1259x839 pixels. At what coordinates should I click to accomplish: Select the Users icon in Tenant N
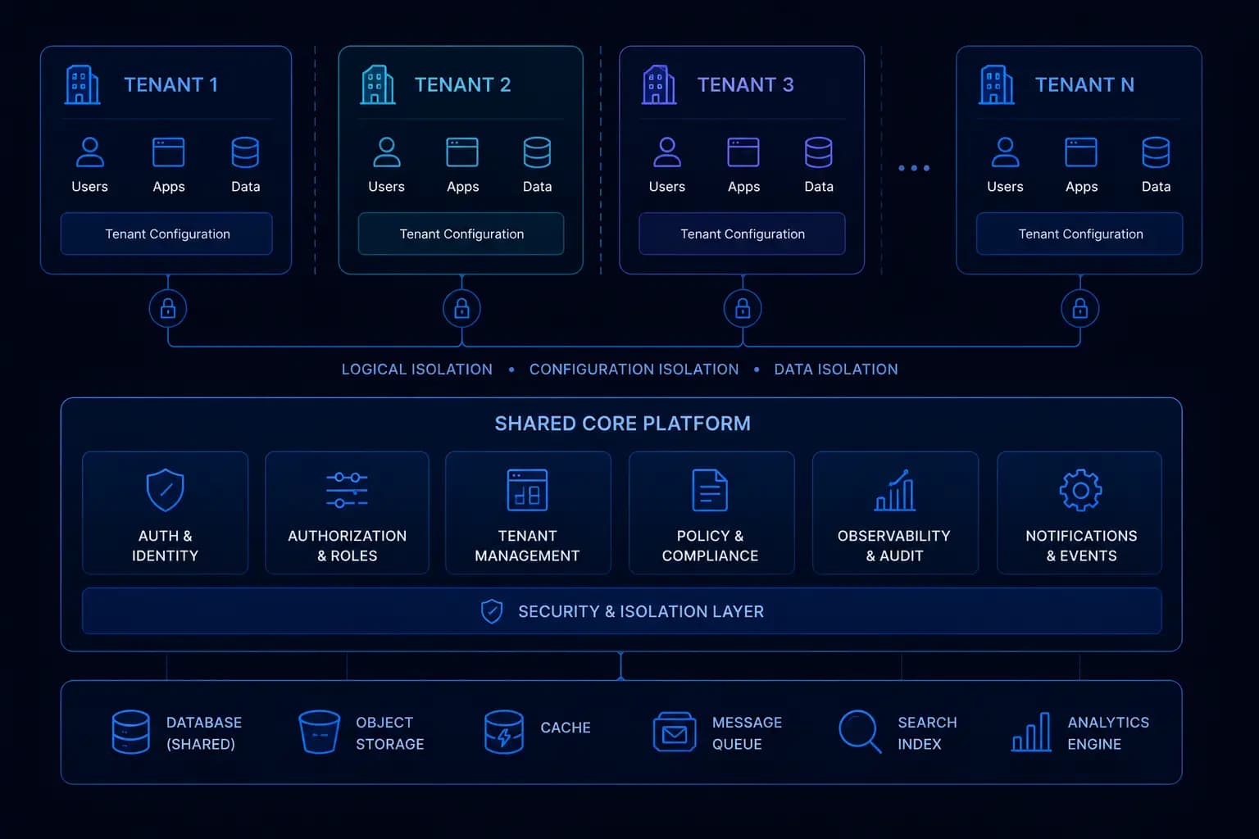click(1006, 152)
